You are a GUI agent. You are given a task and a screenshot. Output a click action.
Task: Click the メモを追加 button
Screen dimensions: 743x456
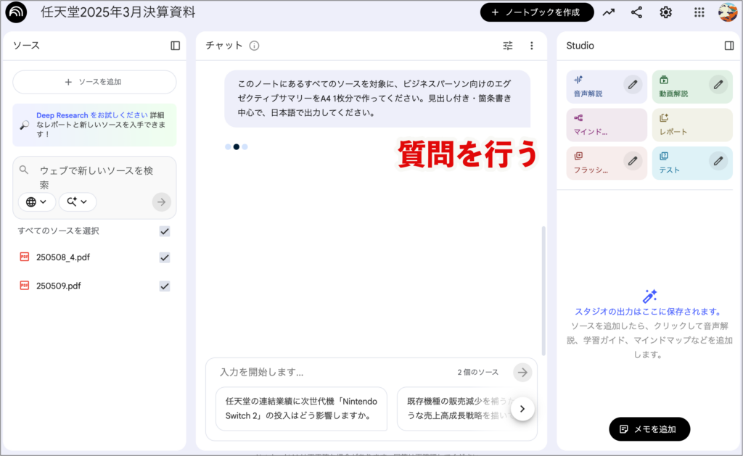(649, 429)
